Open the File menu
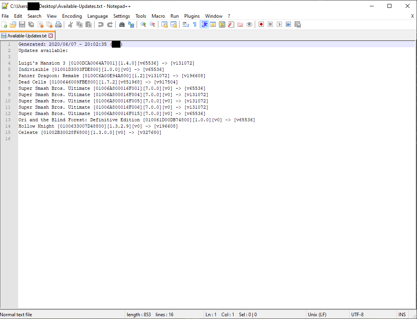The width and height of the screenshot is (417, 319). tap(5, 16)
